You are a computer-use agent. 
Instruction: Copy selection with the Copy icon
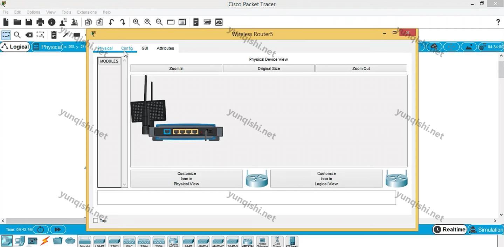(88, 22)
